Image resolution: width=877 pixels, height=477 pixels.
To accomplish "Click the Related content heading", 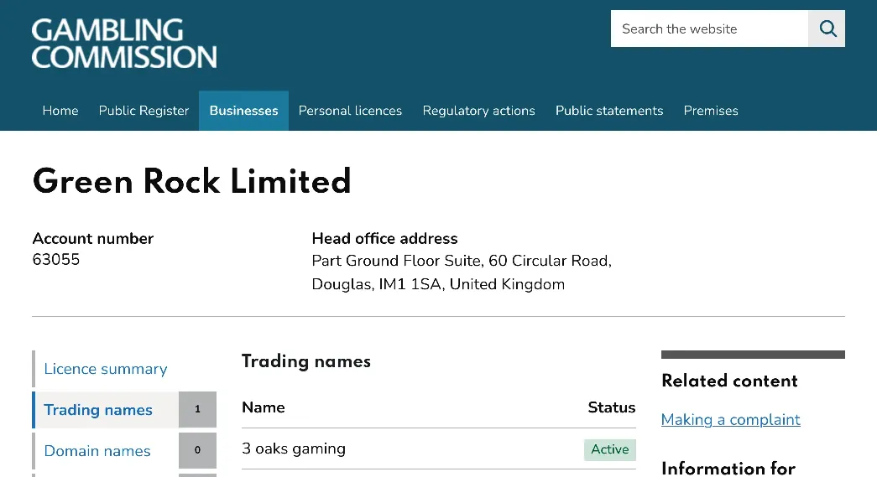I will [x=729, y=381].
